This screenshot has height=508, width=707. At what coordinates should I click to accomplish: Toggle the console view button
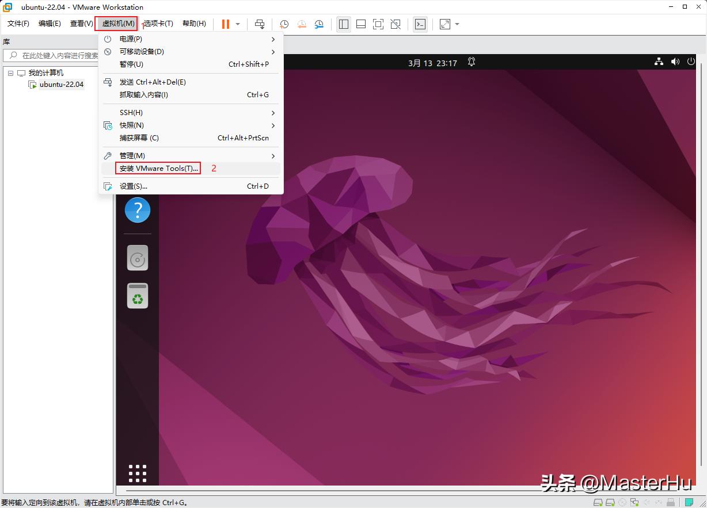click(420, 24)
